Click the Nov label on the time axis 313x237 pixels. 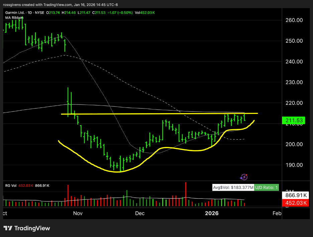click(78, 213)
